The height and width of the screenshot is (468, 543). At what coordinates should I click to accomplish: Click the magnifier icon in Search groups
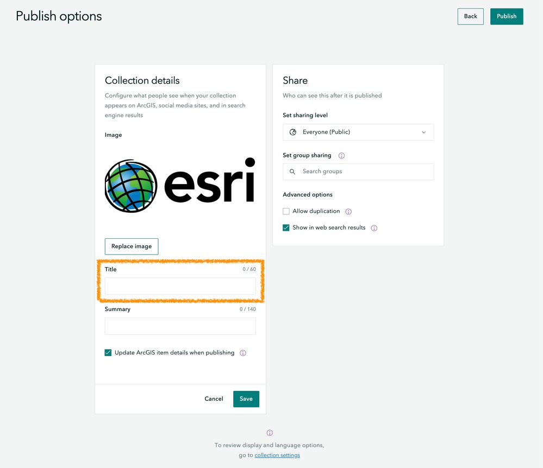[292, 172]
